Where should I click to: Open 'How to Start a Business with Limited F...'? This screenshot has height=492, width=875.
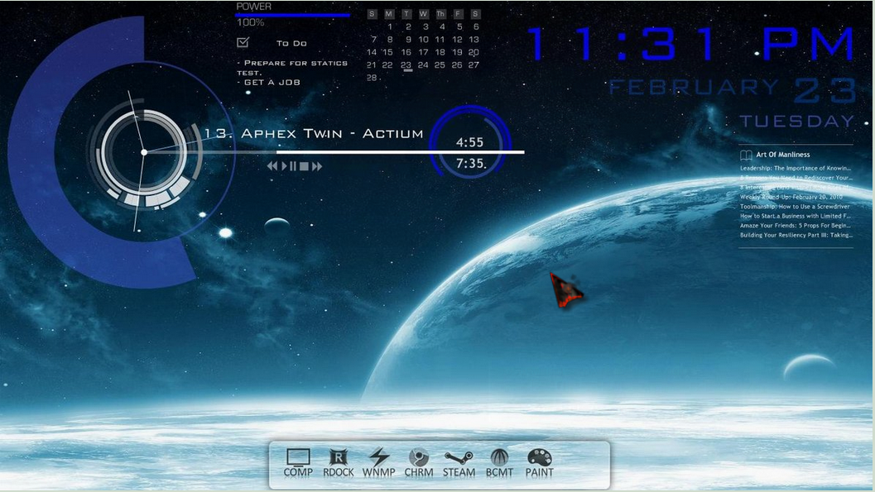click(x=796, y=216)
